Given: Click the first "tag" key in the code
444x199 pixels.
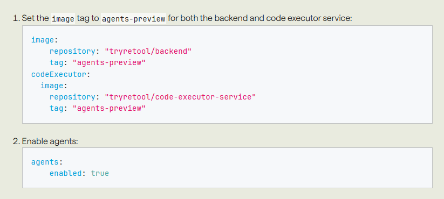Looking at the screenshot, I should (x=56, y=63).
